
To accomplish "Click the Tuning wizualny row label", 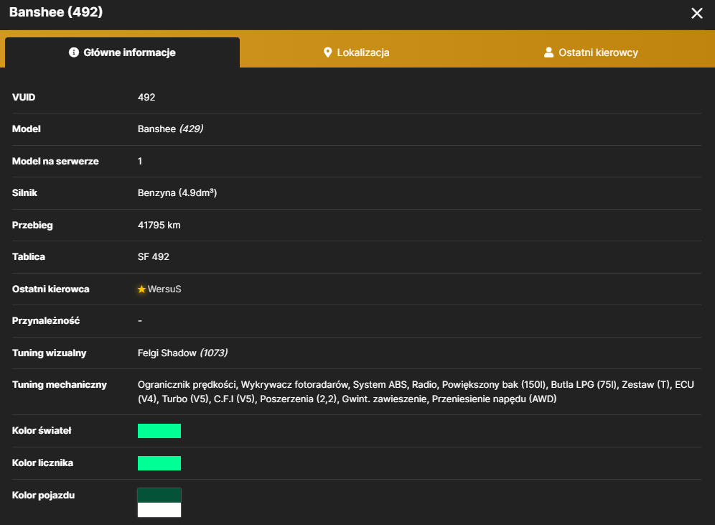I will [x=50, y=353].
